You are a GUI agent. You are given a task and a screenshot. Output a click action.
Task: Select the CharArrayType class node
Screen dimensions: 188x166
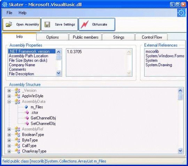click(x=34, y=151)
